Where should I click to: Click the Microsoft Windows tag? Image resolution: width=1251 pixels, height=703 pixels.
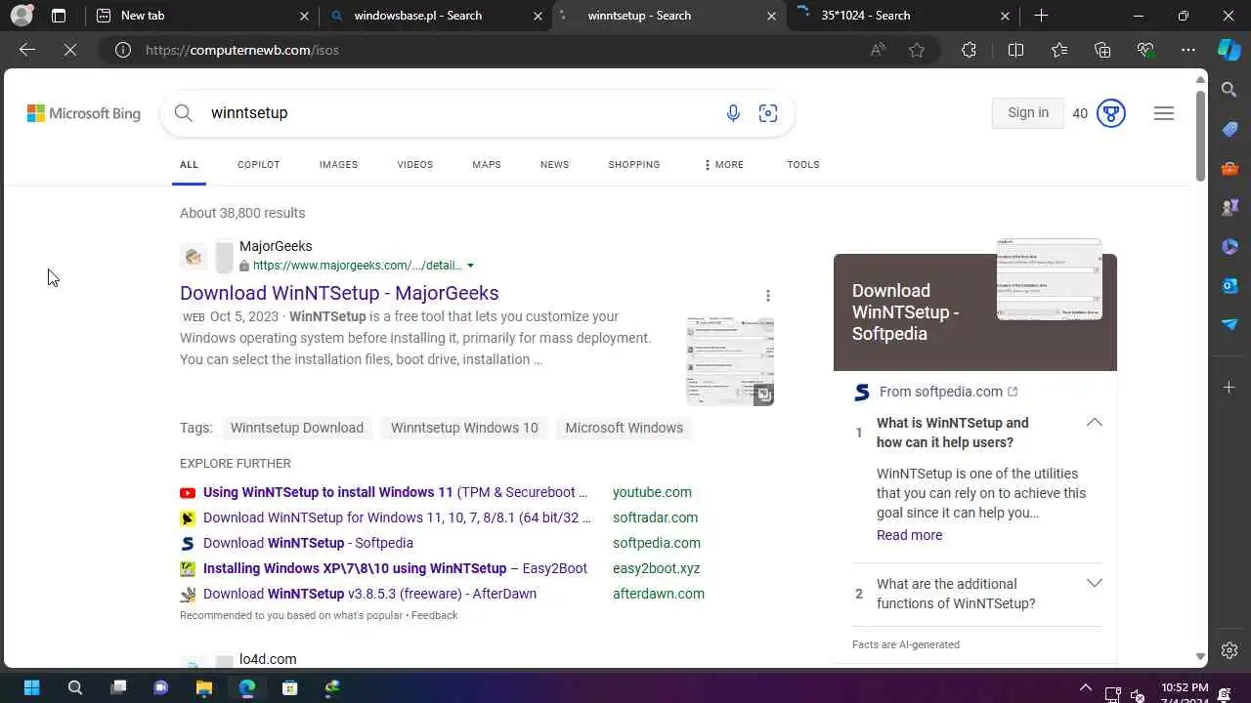click(x=624, y=428)
